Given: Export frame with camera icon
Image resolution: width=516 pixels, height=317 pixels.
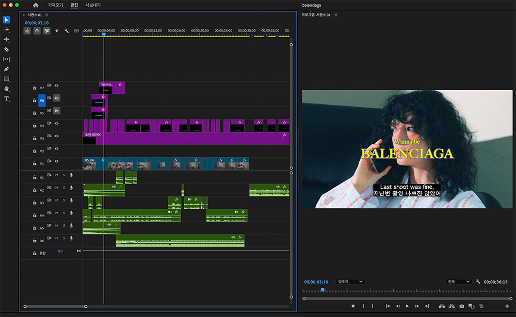Looking at the screenshot, I should [462, 306].
